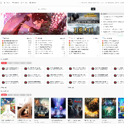The image size is (124, 124).
Task: Select the red active tab above movie posters
Action: (4, 95)
